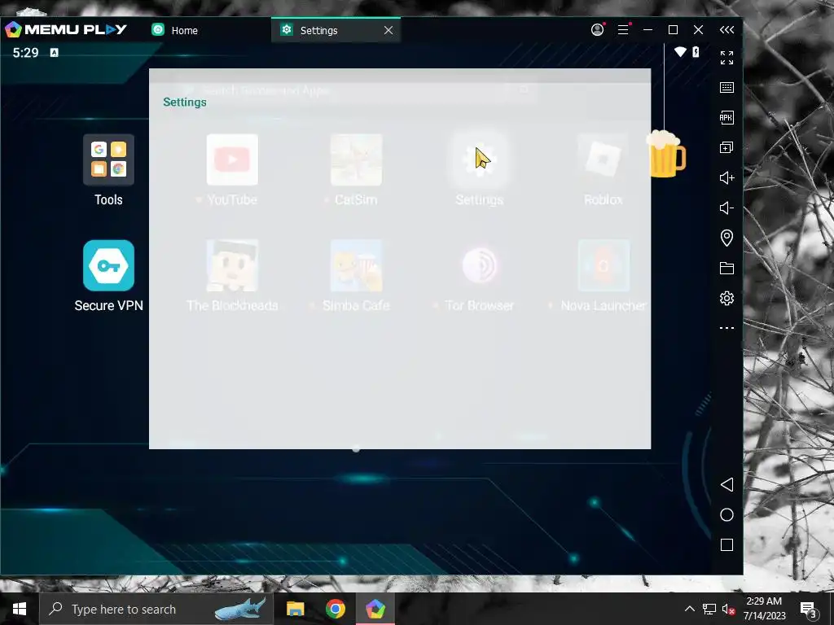Launch the Secure VPN app
The height and width of the screenshot is (625, 834).
(x=108, y=265)
